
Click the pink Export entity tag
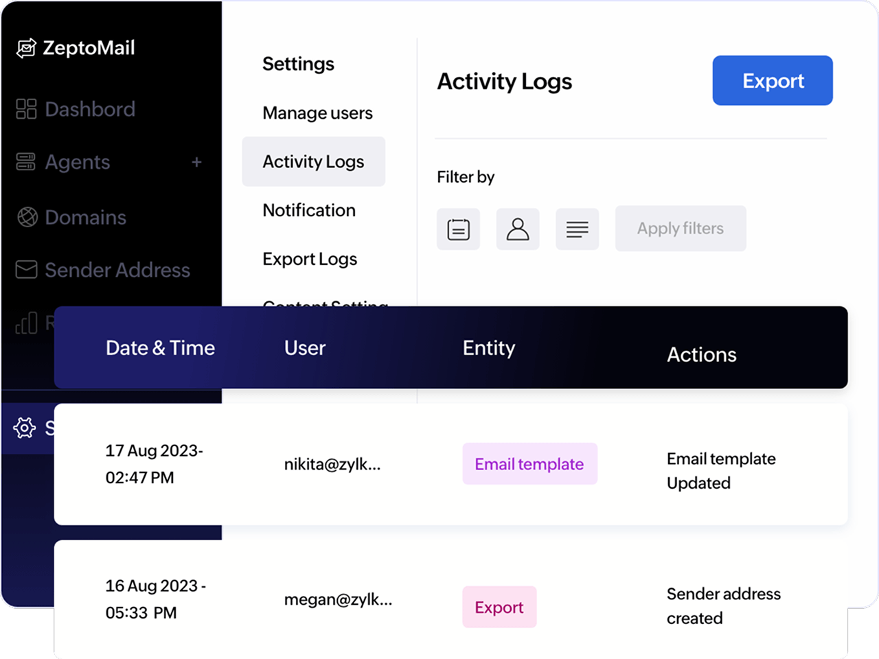tap(499, 607)
